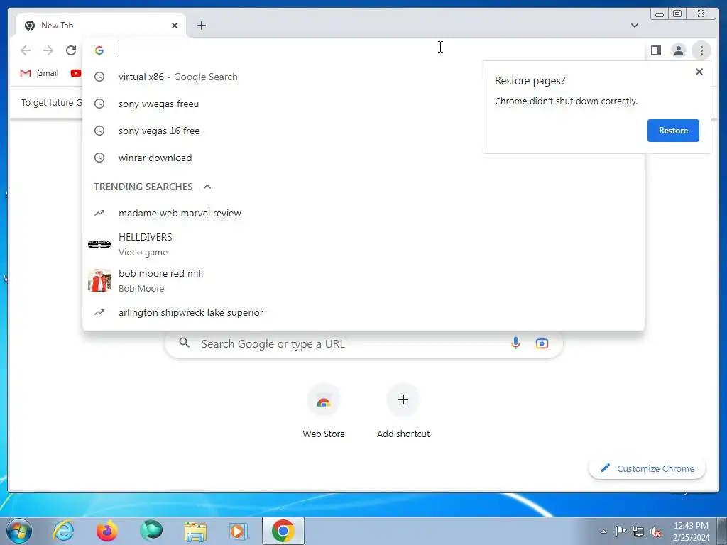Choose 'virtual x86' suggestion
The width and height of the screenshot is (727, 545).
click(x=363, y=77)
